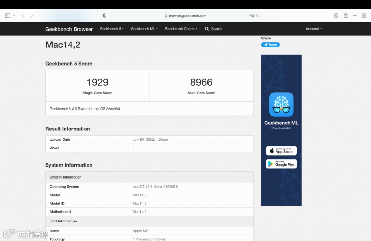This screenshot has width=371, height=241.
Task: Select the 1929 single-core score
Action: tap(97, 82)
